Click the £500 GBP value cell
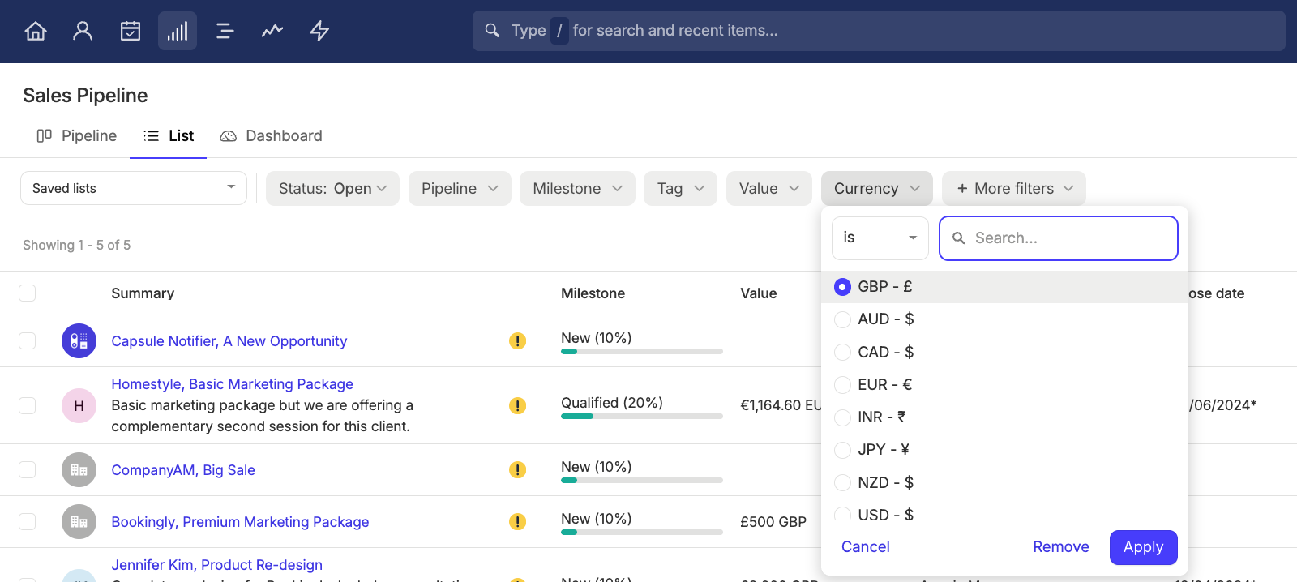 [773, 522]
